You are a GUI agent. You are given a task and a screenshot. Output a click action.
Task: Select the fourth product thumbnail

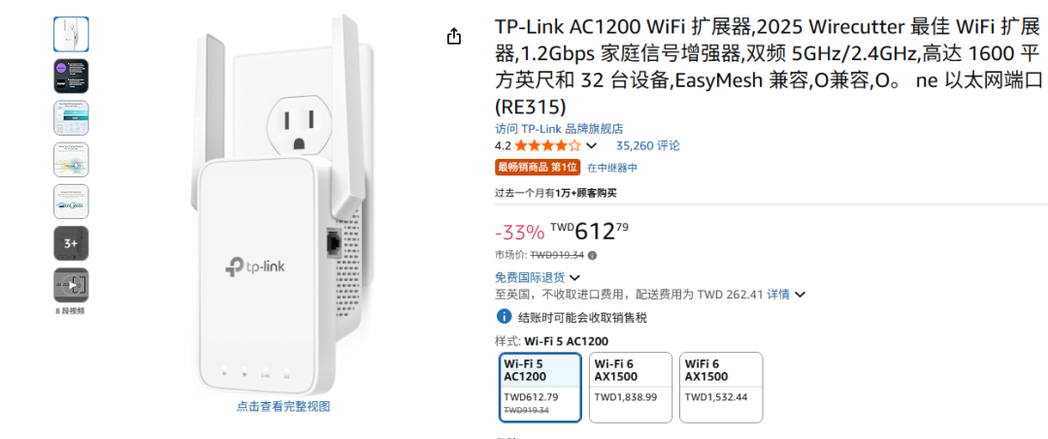point(71,160)
